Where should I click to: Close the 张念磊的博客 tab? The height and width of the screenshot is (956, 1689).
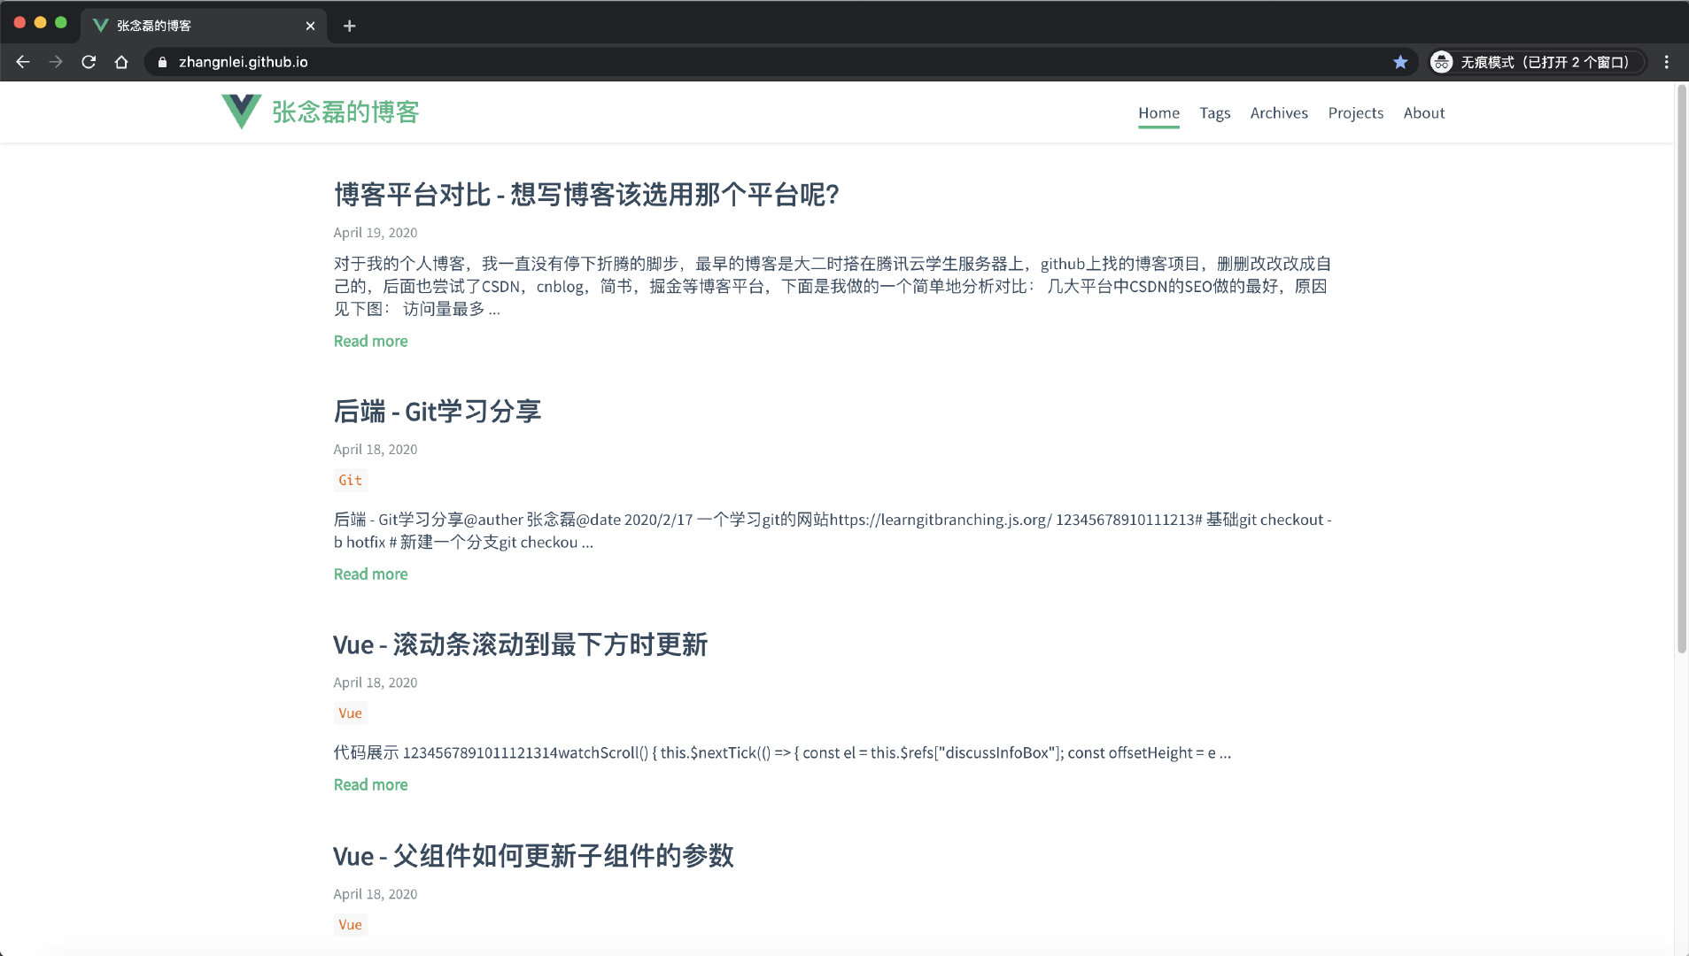310,26
